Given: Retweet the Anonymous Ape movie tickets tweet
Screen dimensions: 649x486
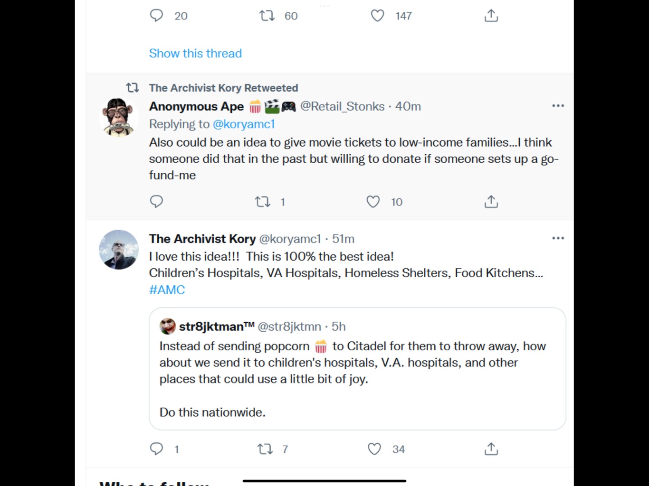Looking at the screenshot, I should pos(263,202).
